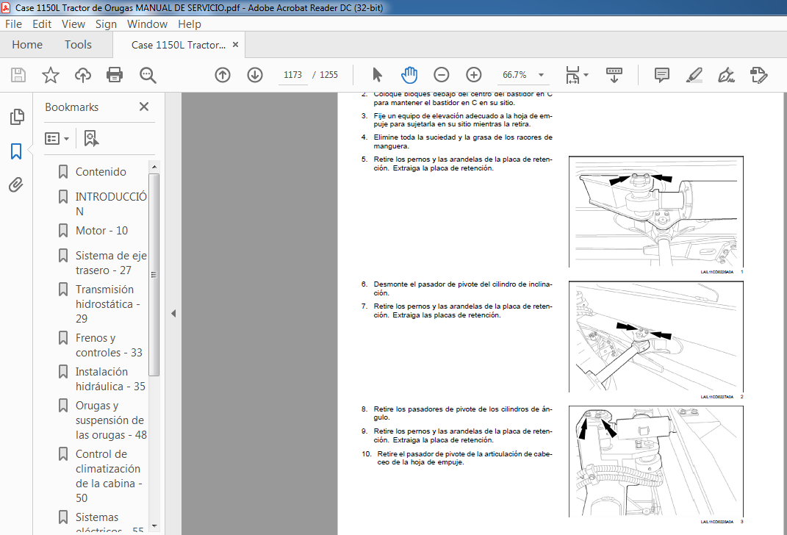Open the zoom level dropdown

pos(541,75)
